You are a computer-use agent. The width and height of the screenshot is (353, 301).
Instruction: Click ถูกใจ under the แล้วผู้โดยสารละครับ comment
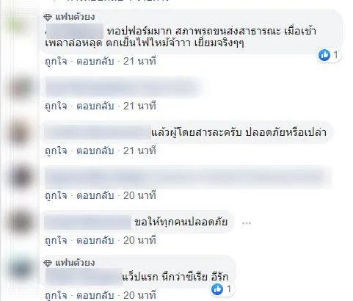[56, 150]
